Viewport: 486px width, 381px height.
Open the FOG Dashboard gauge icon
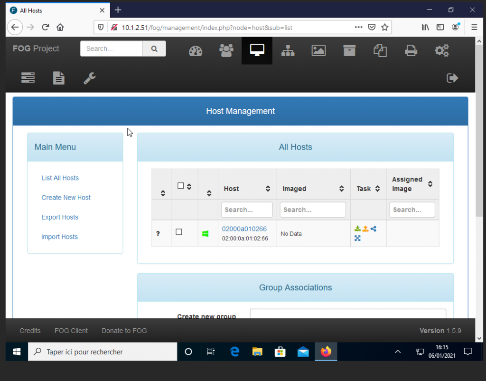click(195, 50)
